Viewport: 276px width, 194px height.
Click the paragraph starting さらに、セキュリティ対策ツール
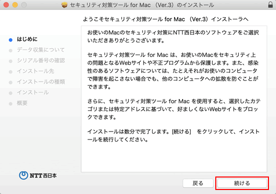(174, 109)
